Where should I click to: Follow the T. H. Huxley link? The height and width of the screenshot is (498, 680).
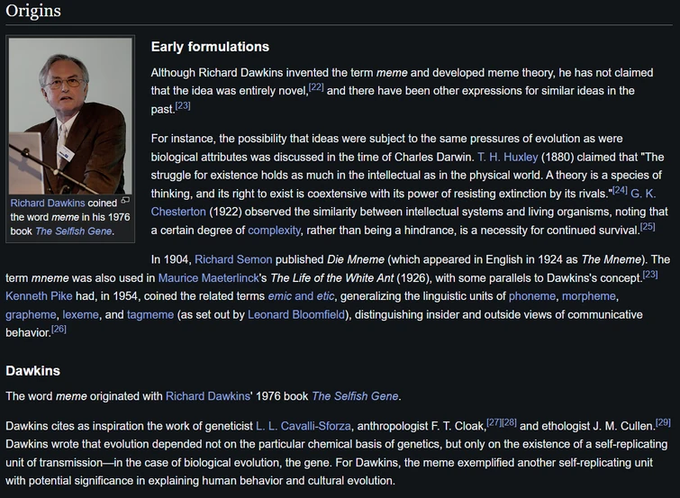[507, 157]
